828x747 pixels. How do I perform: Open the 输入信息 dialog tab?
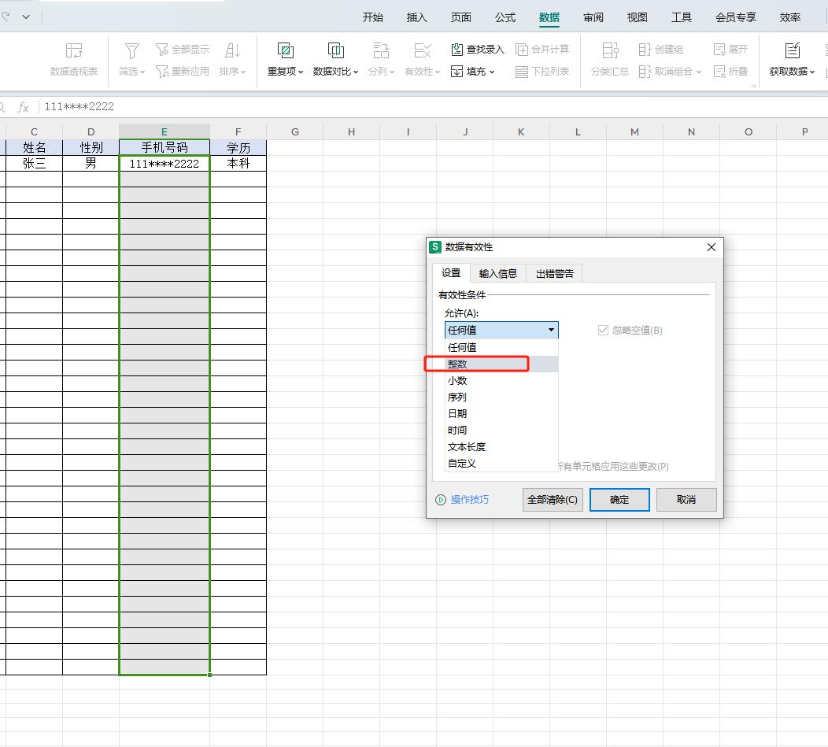point(498,273)
